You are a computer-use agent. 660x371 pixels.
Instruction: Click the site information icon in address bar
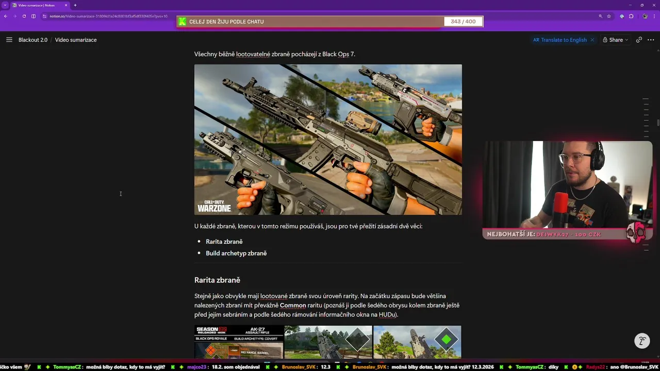(45, 16)
